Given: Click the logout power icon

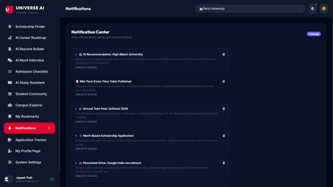Looking at the screenshot, I should pyautogui.click(x=52, y=179).
